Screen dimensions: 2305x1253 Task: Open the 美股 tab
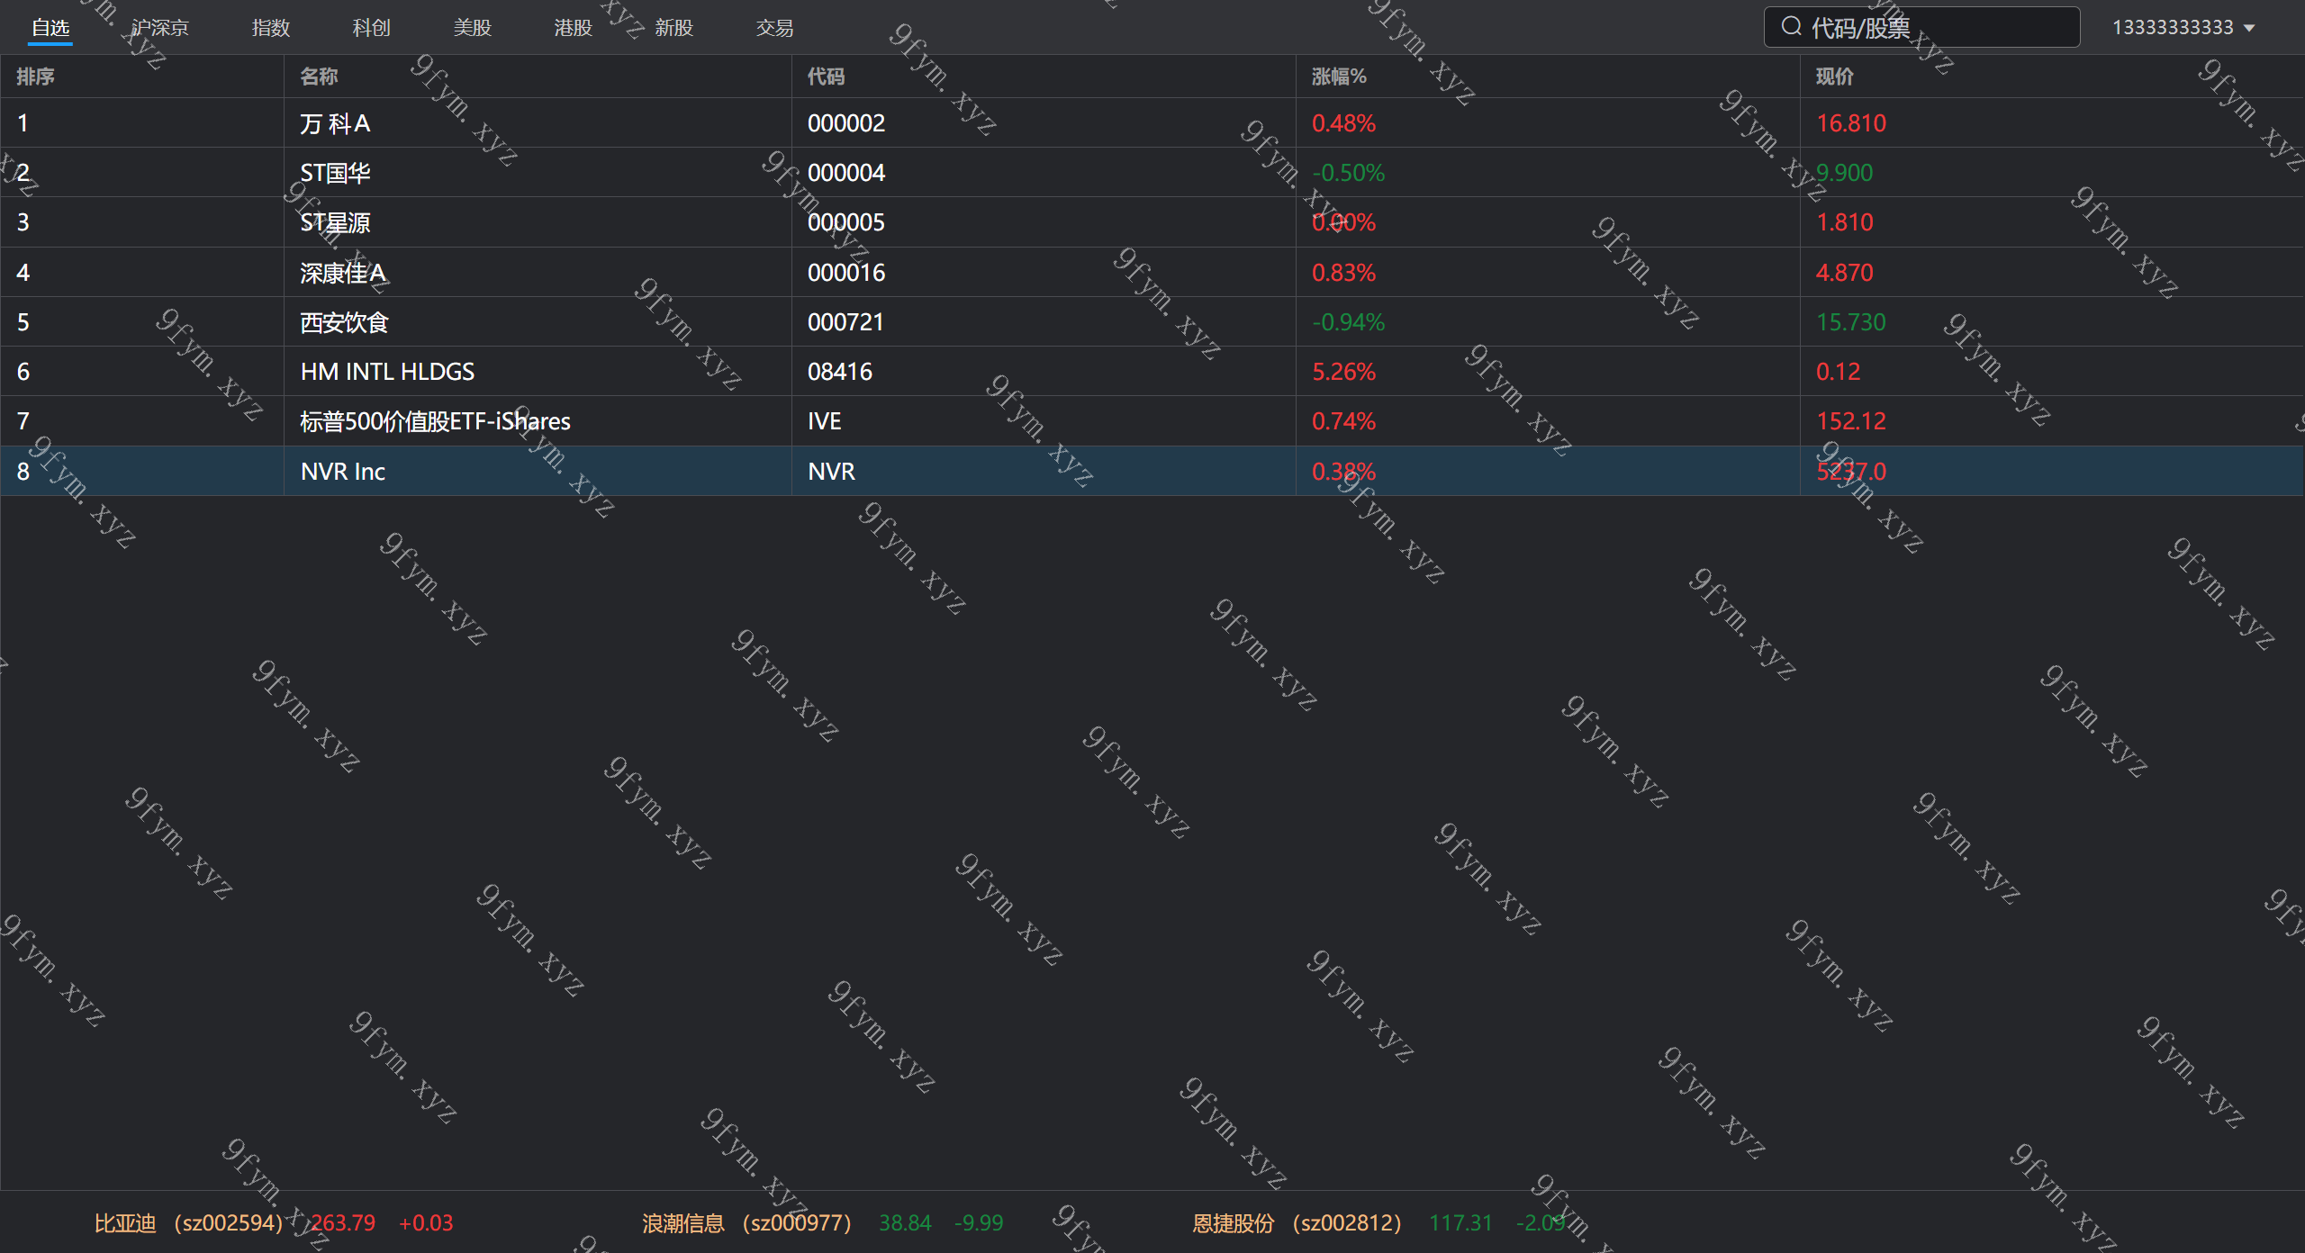473,28
